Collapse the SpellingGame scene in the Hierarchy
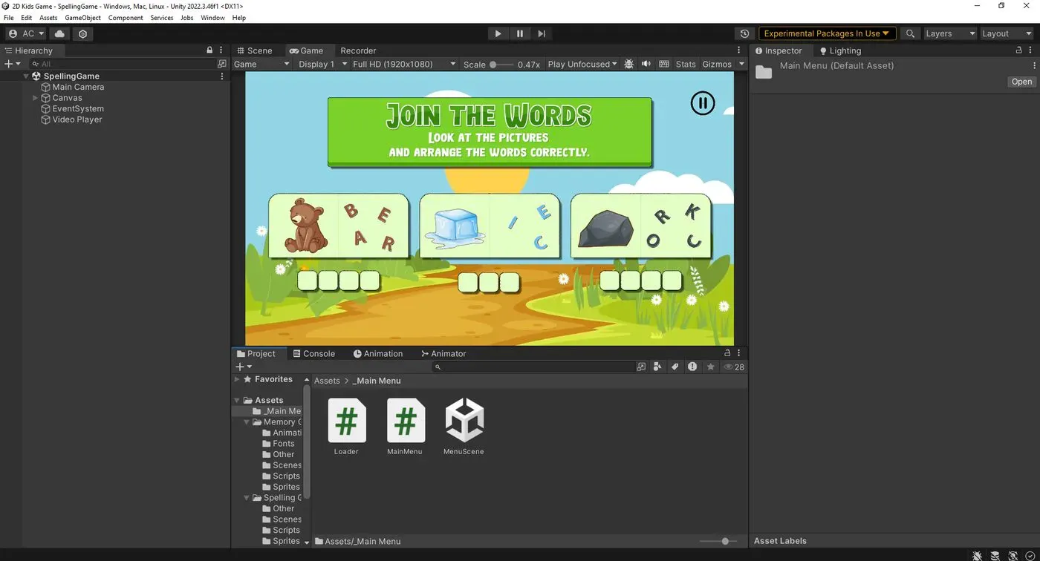This screenshot has height=561, width=1040. pos(26,76)
